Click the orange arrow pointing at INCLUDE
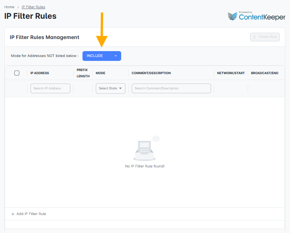Viewport: 290px width, 233px height. tap(102, 30)
